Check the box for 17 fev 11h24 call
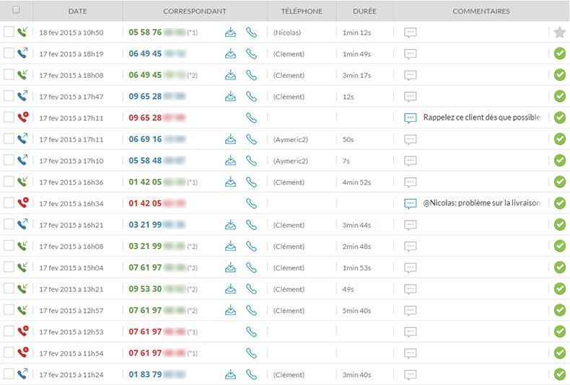The height and width of the screenshot is (385, 570). 9,373
